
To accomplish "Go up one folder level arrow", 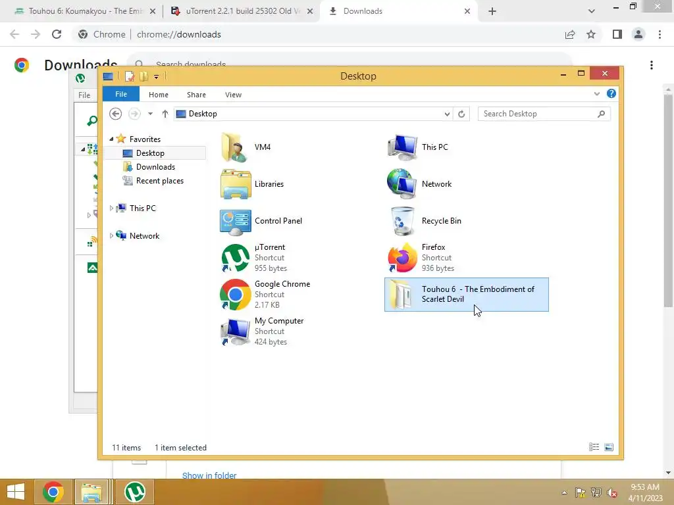I will [165, 114].
